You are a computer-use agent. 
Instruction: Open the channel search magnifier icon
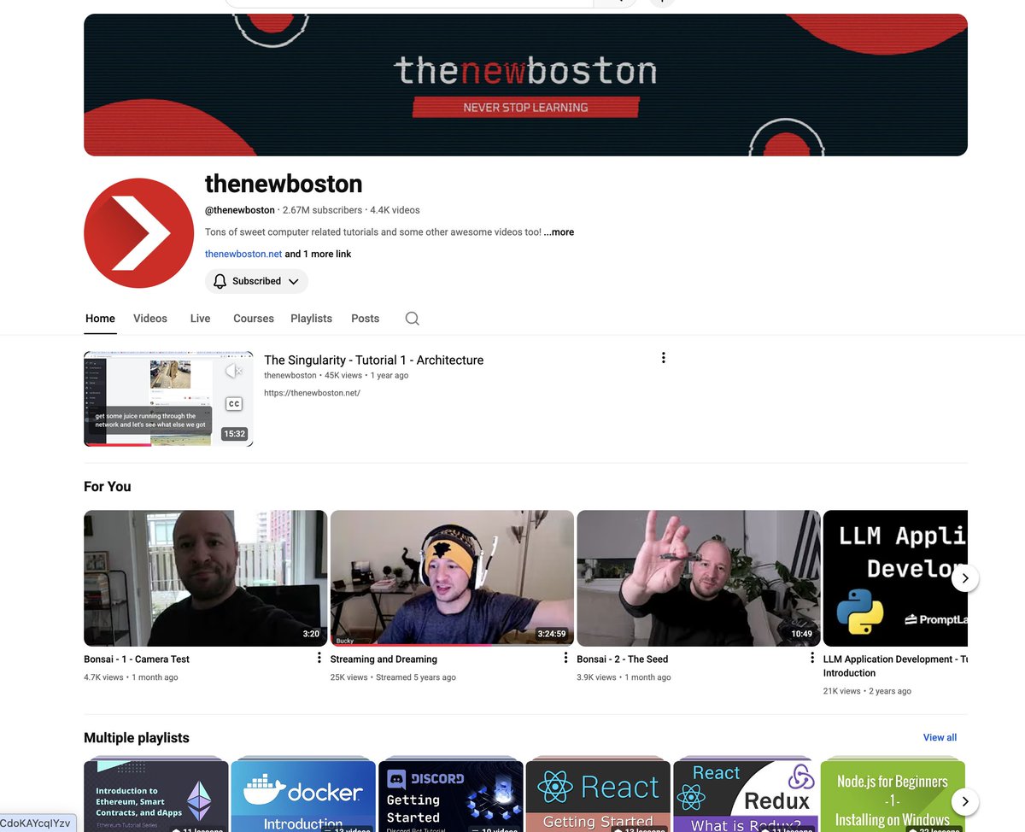[x=412, y=319]
